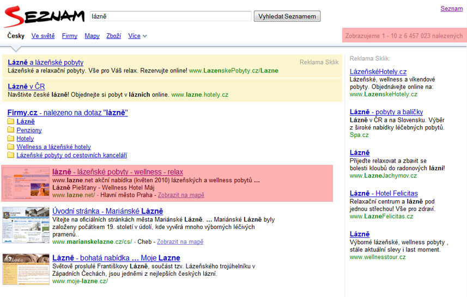Click the www.marianskelazne.cz/cs/ URL text
The image size is (467, 297).
[x=92, y=242]
